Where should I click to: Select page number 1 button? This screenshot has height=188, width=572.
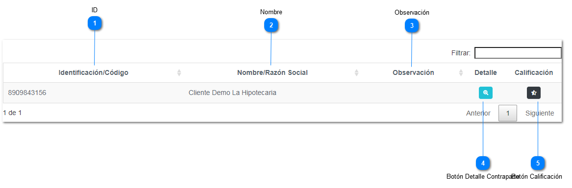pos(508,113)
